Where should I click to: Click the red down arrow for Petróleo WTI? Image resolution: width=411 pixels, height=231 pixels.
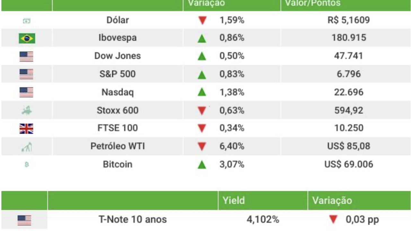(202, 147)
